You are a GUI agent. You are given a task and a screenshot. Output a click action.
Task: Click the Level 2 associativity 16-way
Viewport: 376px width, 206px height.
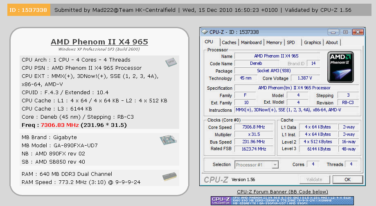[349, 142]
